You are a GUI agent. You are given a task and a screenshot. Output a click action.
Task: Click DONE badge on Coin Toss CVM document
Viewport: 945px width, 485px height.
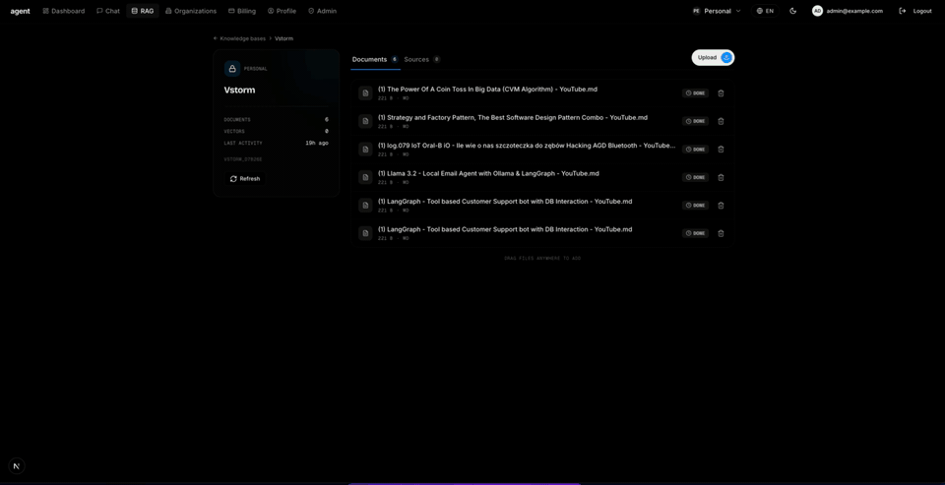(x=696, y=93)
